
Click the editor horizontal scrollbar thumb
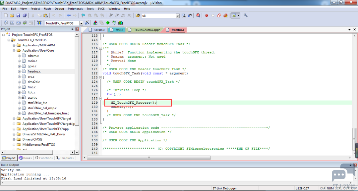pyautogui.click(x=149, y=158)
